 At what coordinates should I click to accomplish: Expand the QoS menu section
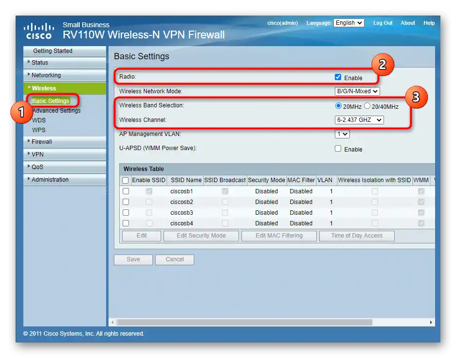pos(65,167)
